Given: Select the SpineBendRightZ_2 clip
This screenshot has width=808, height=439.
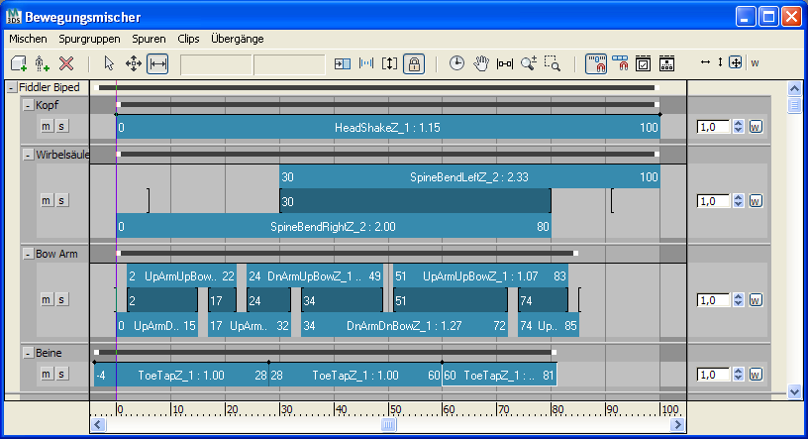Looking at the screenshot, I should (x=334, y=227).
